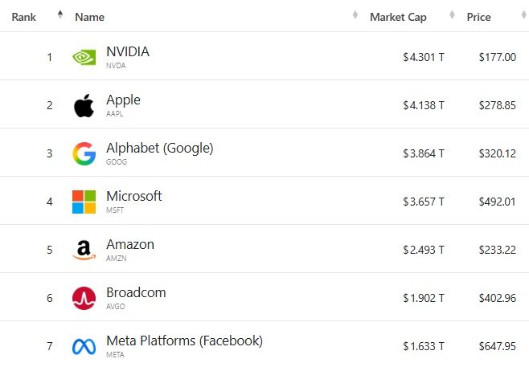Click the Price column header
This screenshot has height=367, width=529.
point(478,17)
